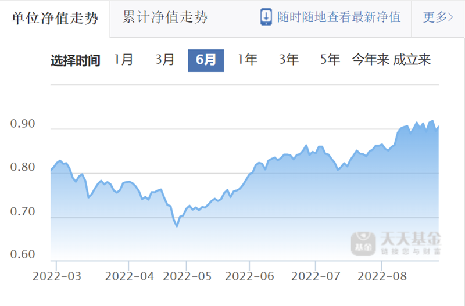Click the 0.90 y-axis value
This screenshot has width=465, height=306.
(x=23, y=124)
